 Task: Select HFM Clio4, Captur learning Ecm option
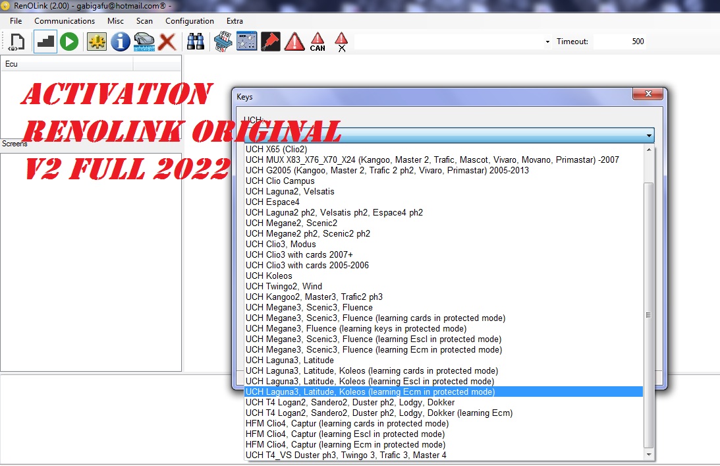click(443, 445)
